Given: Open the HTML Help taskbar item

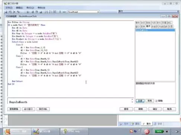Looking at the screenshot, I should click(x=74, y=131).
